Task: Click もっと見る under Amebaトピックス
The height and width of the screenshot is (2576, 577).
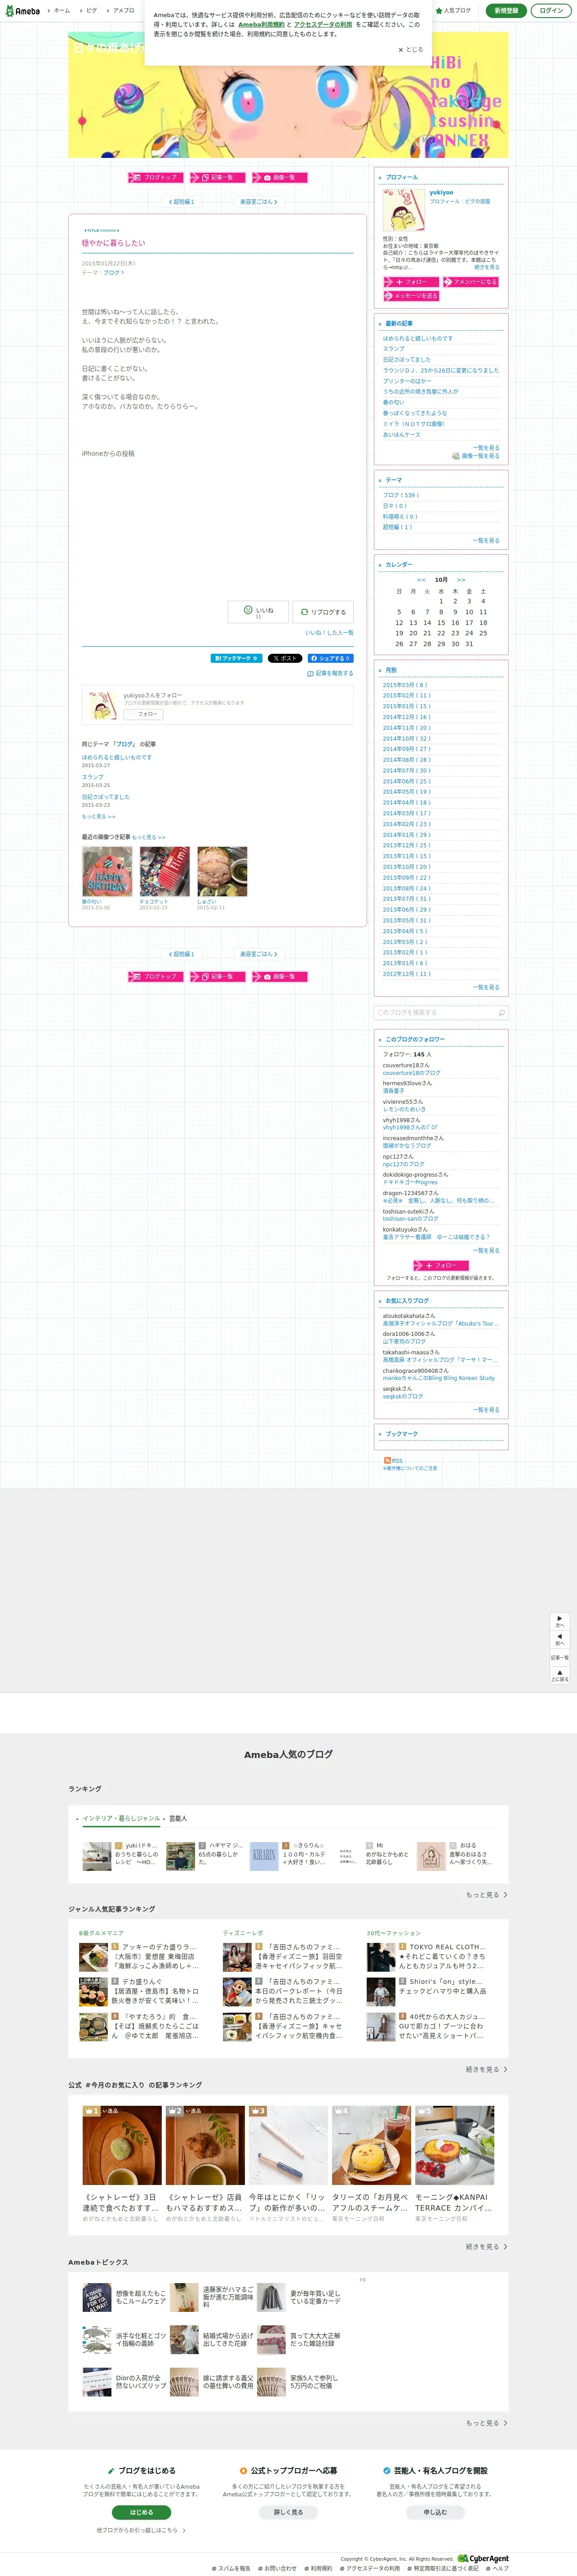Action: coord(486,2422)
